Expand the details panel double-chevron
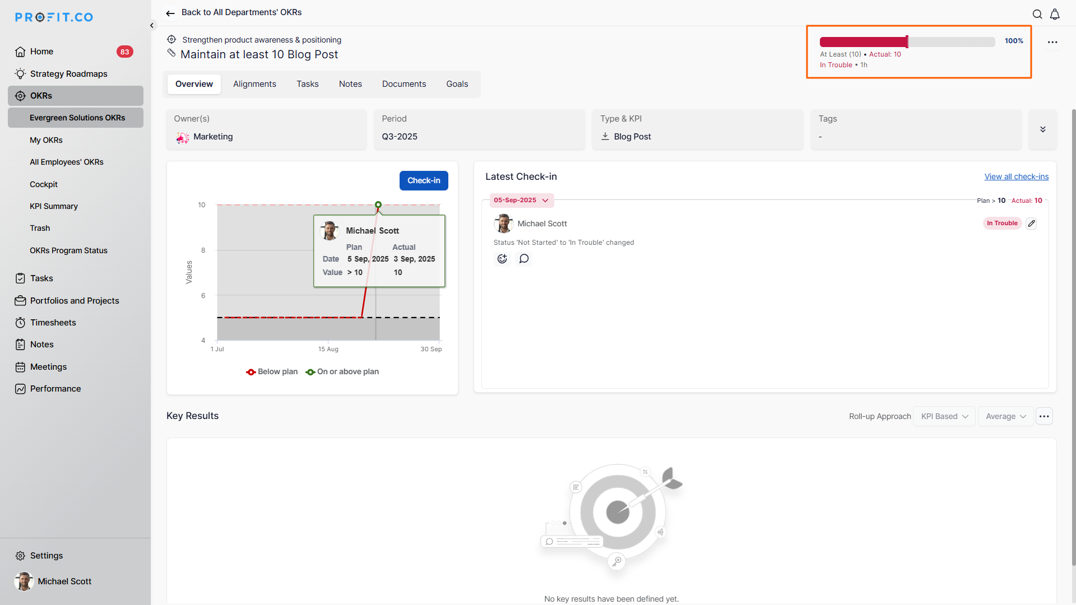1076x605 pixels. (x=1043, y=129)
